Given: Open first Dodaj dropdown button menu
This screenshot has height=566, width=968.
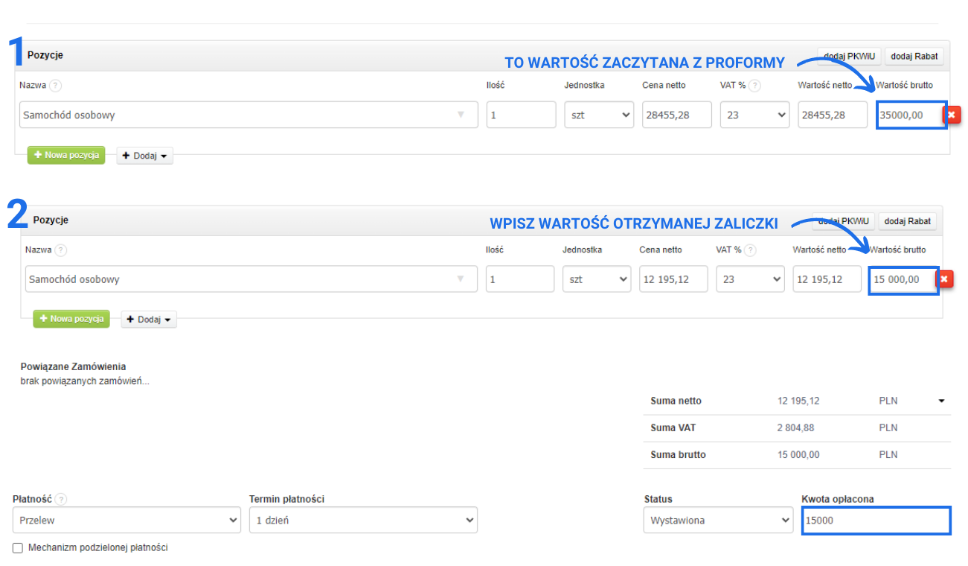Looking at the screenshot, I should point(144,156).
